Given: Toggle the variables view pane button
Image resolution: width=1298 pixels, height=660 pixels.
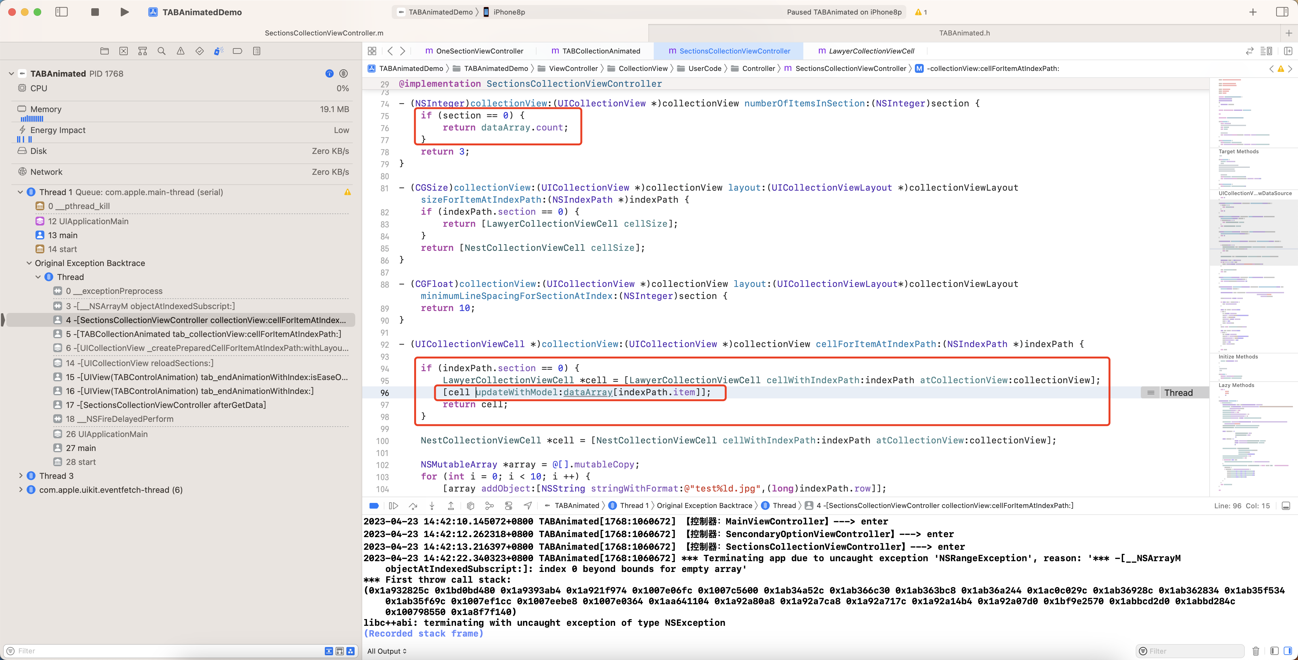Looking at the screenshot, I should [1274, 651].
